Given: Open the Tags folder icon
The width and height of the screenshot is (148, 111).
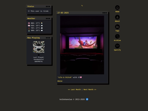Looking at the screenshot, I should (117, 27).
